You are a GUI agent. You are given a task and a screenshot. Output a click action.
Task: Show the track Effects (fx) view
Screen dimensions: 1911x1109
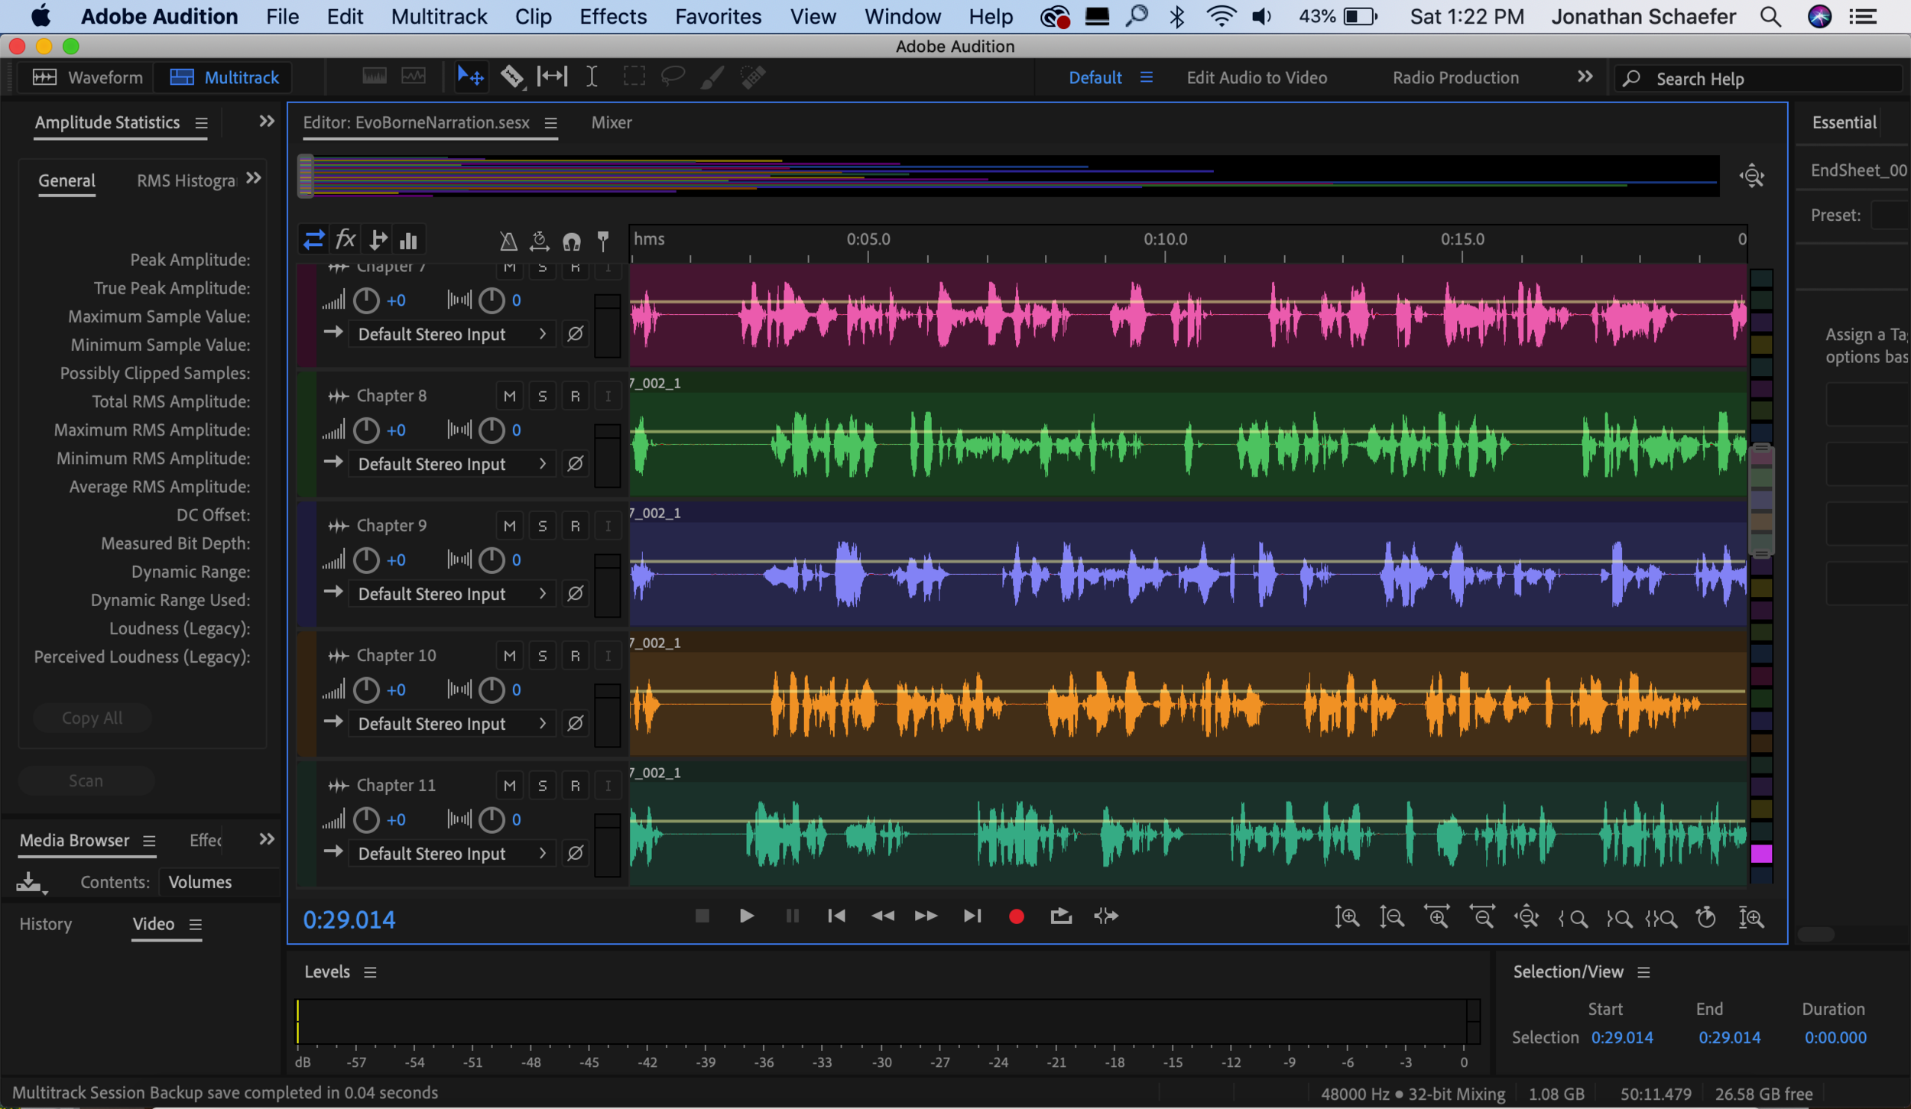tap(346, 240)
